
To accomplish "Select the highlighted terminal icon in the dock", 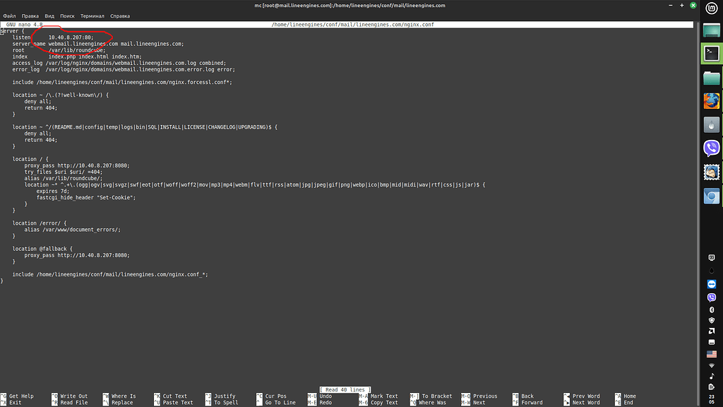I will point(711,53).
